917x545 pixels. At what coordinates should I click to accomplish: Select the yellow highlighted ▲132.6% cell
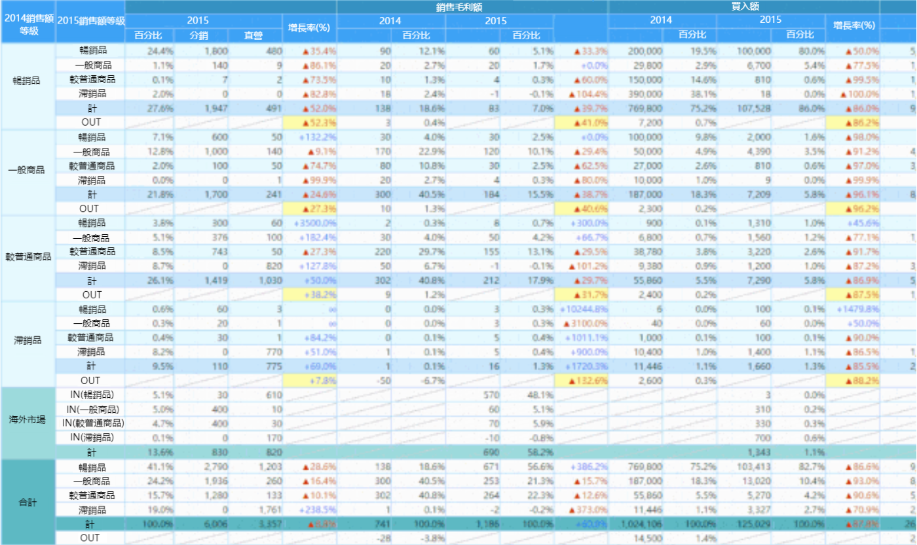[x=581, y=381]
